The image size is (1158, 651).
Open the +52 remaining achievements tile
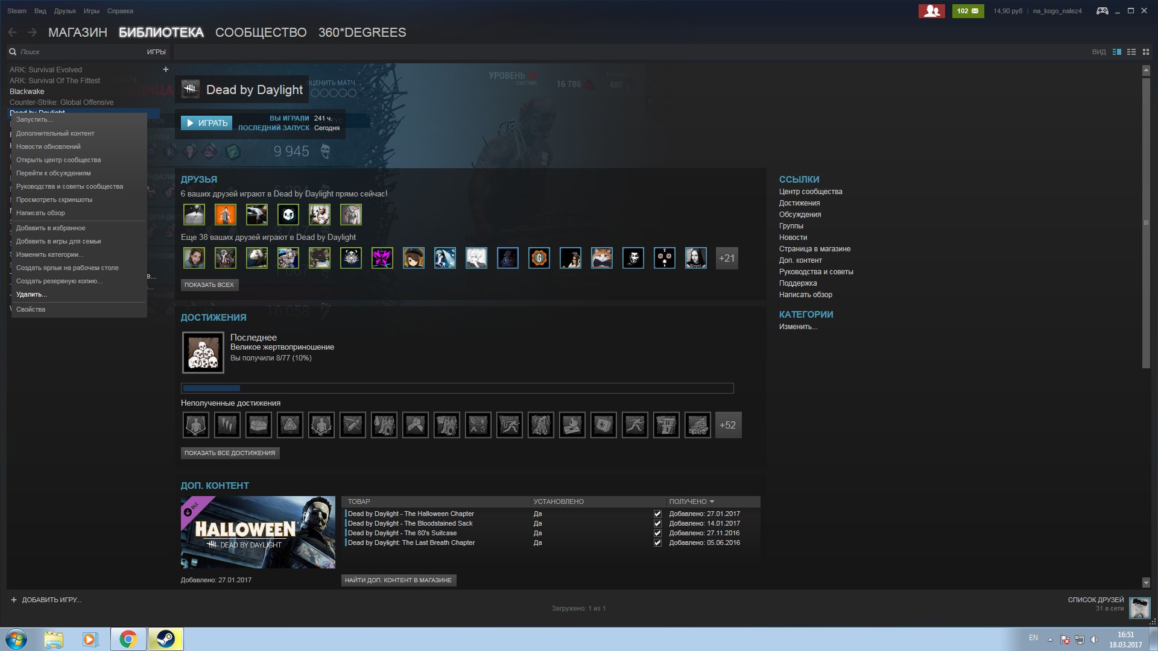[728, 425]
